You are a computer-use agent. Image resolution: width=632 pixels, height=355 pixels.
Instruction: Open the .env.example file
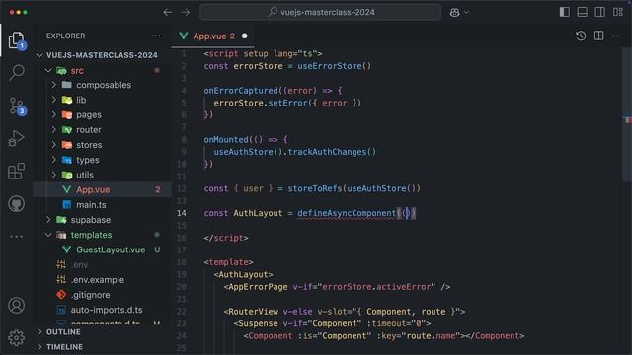point(103,280)
